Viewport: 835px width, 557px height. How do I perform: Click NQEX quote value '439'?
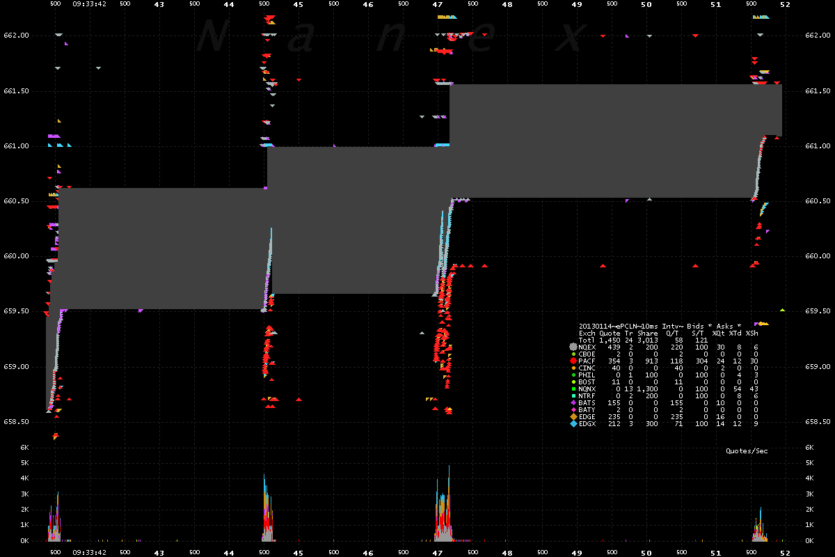click(614, 347)
